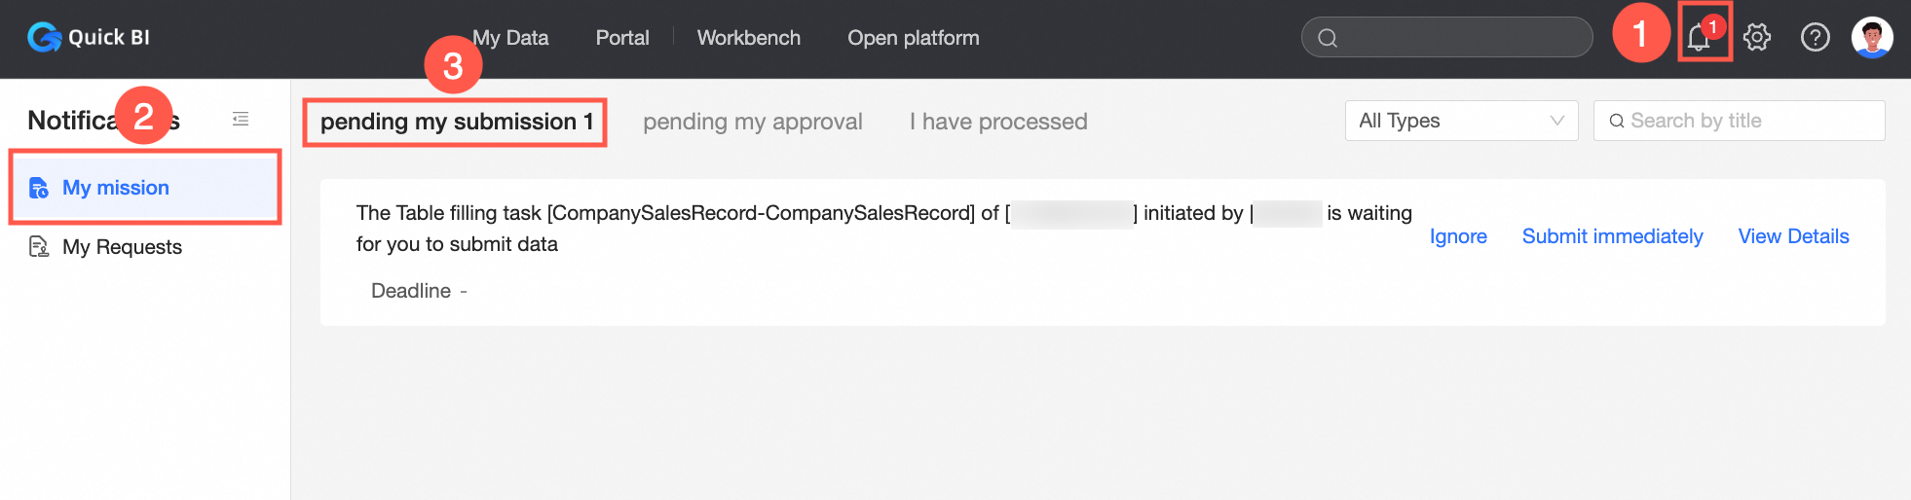Open the My Data menu
This screenshot has width=1911, height=500.
(x=511, y=38)
